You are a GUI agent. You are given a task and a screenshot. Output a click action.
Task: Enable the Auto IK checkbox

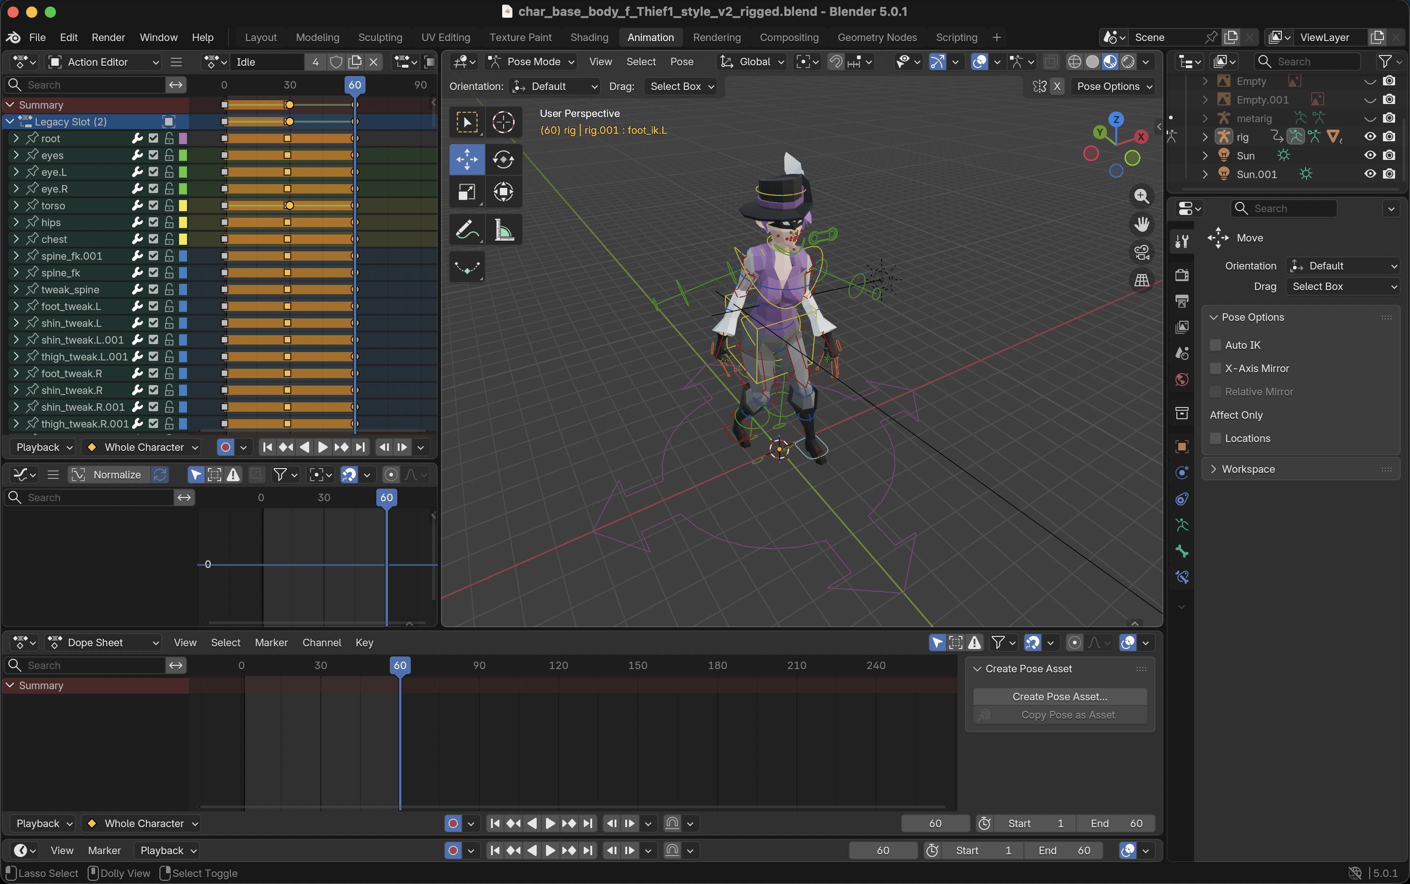(1216, 345)
